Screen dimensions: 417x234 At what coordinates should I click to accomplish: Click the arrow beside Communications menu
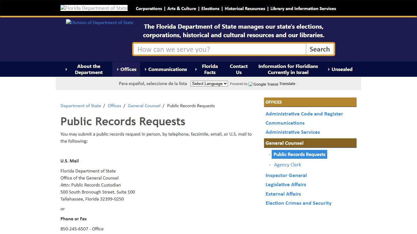click(146, 69)
